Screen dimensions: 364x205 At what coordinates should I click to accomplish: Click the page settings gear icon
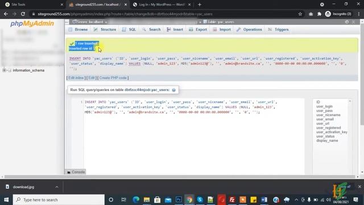pyautogui.click(x=347, y=22)
